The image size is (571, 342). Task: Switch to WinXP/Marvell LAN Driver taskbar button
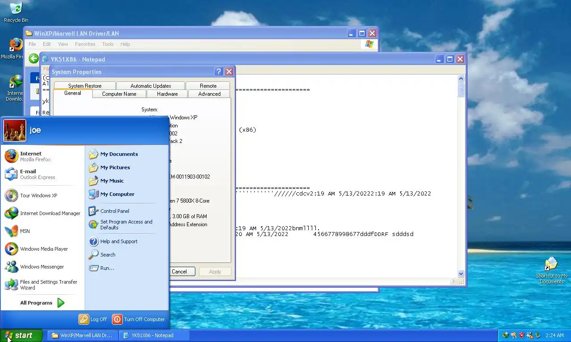tap(83, 335)
